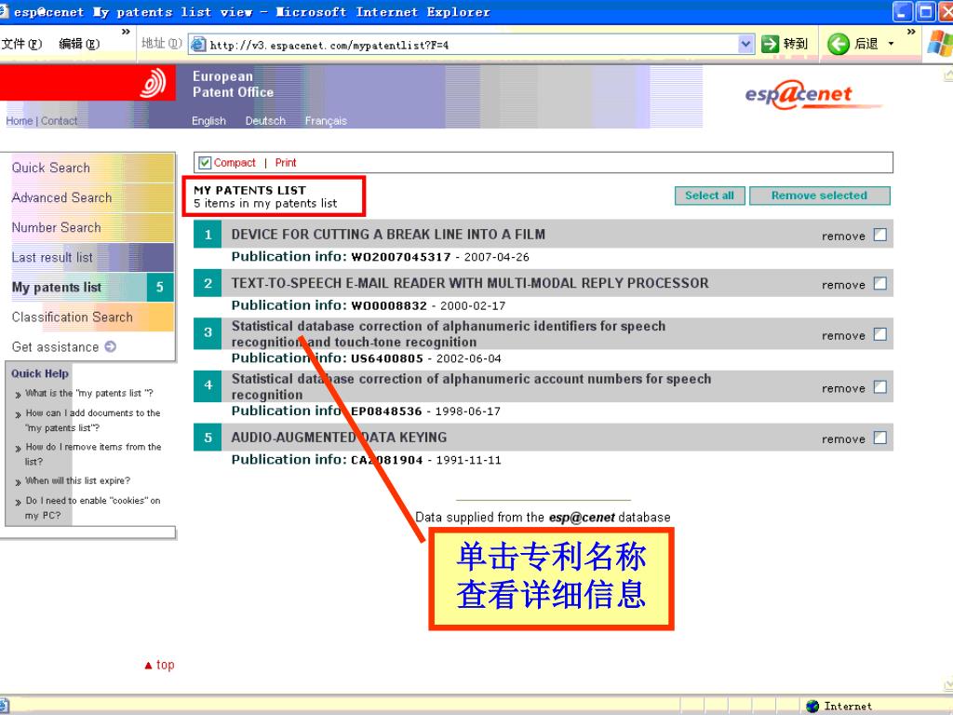Click the Remove selected button

click(819, 196)
